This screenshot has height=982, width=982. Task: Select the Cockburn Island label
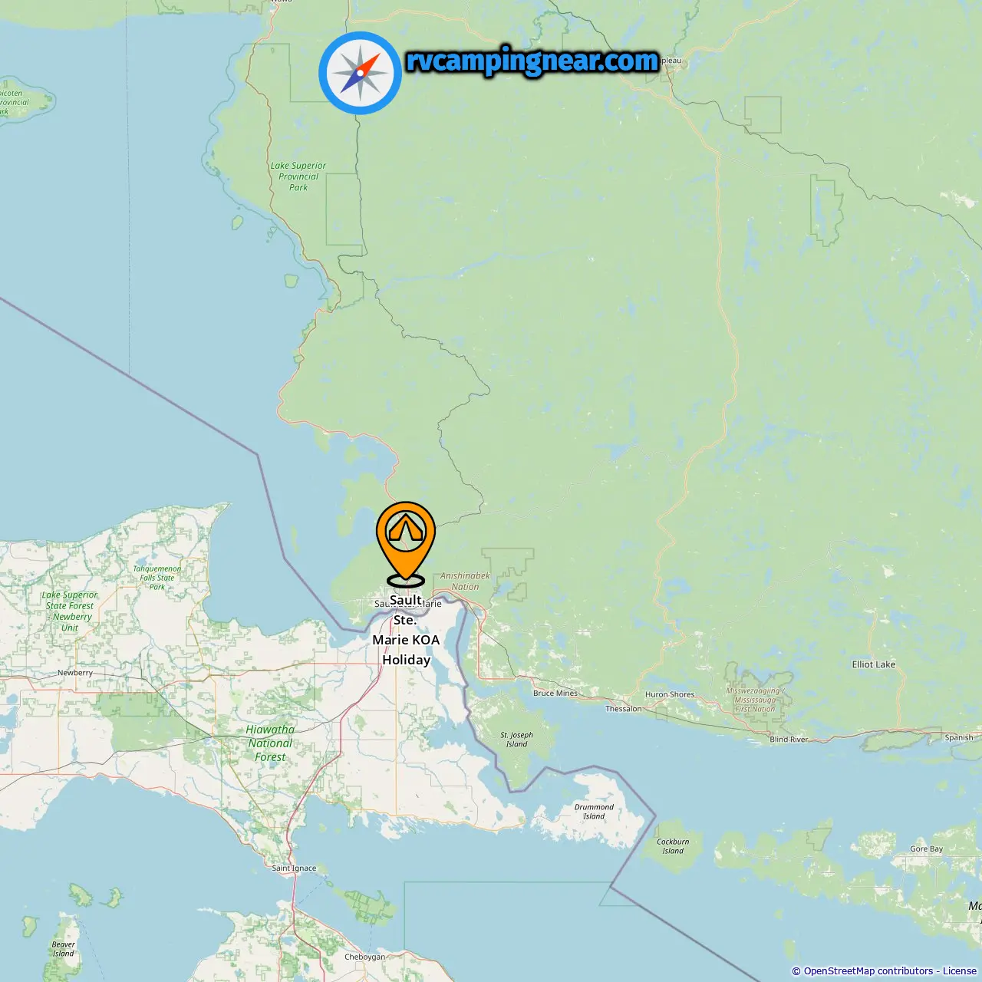coord(673,846)
